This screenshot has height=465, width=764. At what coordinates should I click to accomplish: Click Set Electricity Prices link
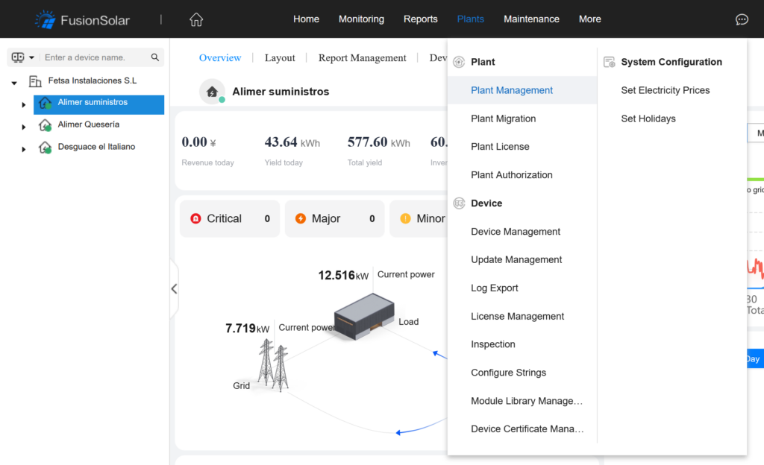665,90
